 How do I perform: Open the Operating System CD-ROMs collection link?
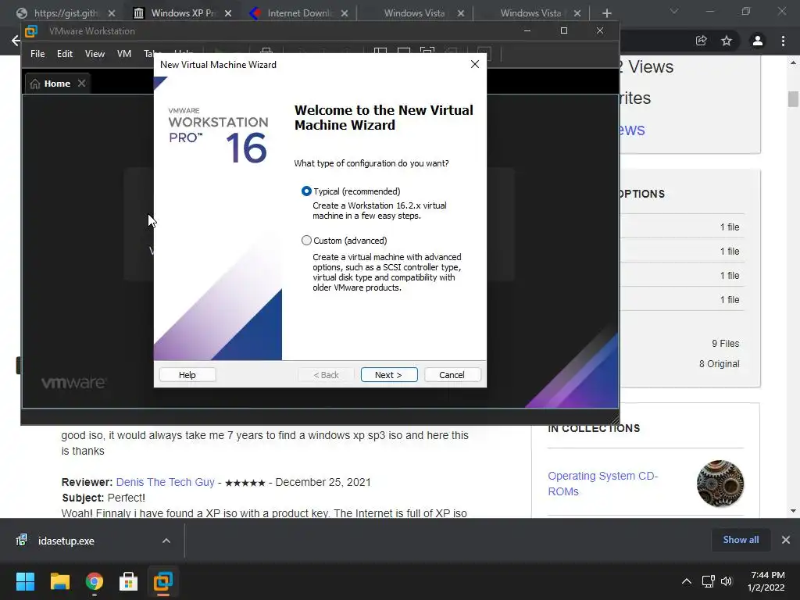[603, 483]
